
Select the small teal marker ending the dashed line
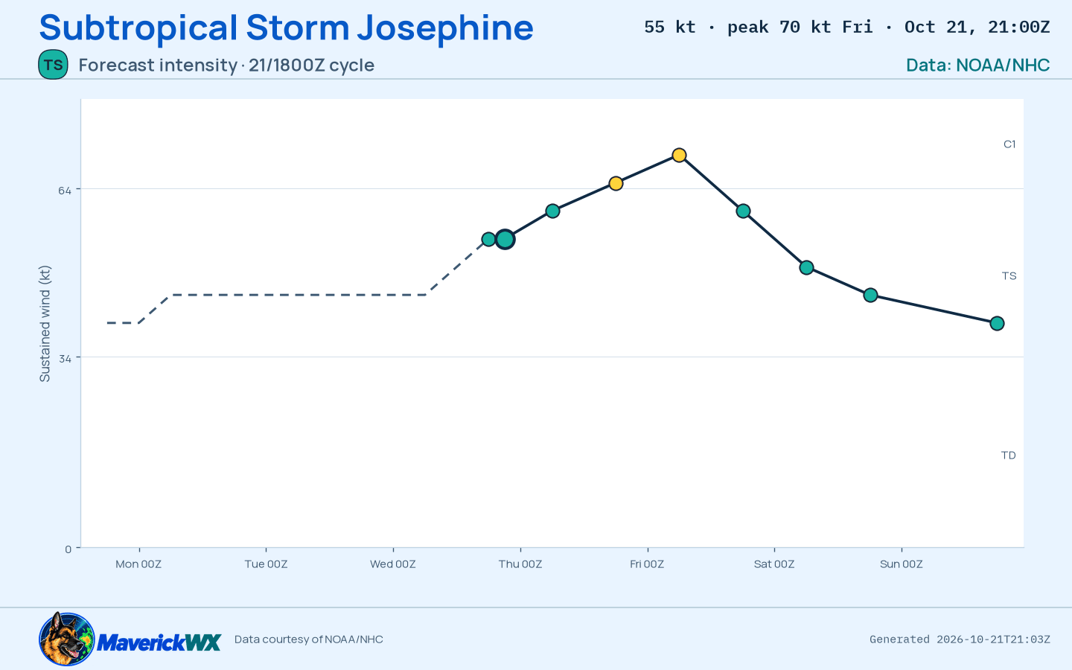point(488,239)
